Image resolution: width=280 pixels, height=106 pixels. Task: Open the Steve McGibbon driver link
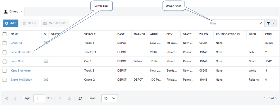pos(21,80)
